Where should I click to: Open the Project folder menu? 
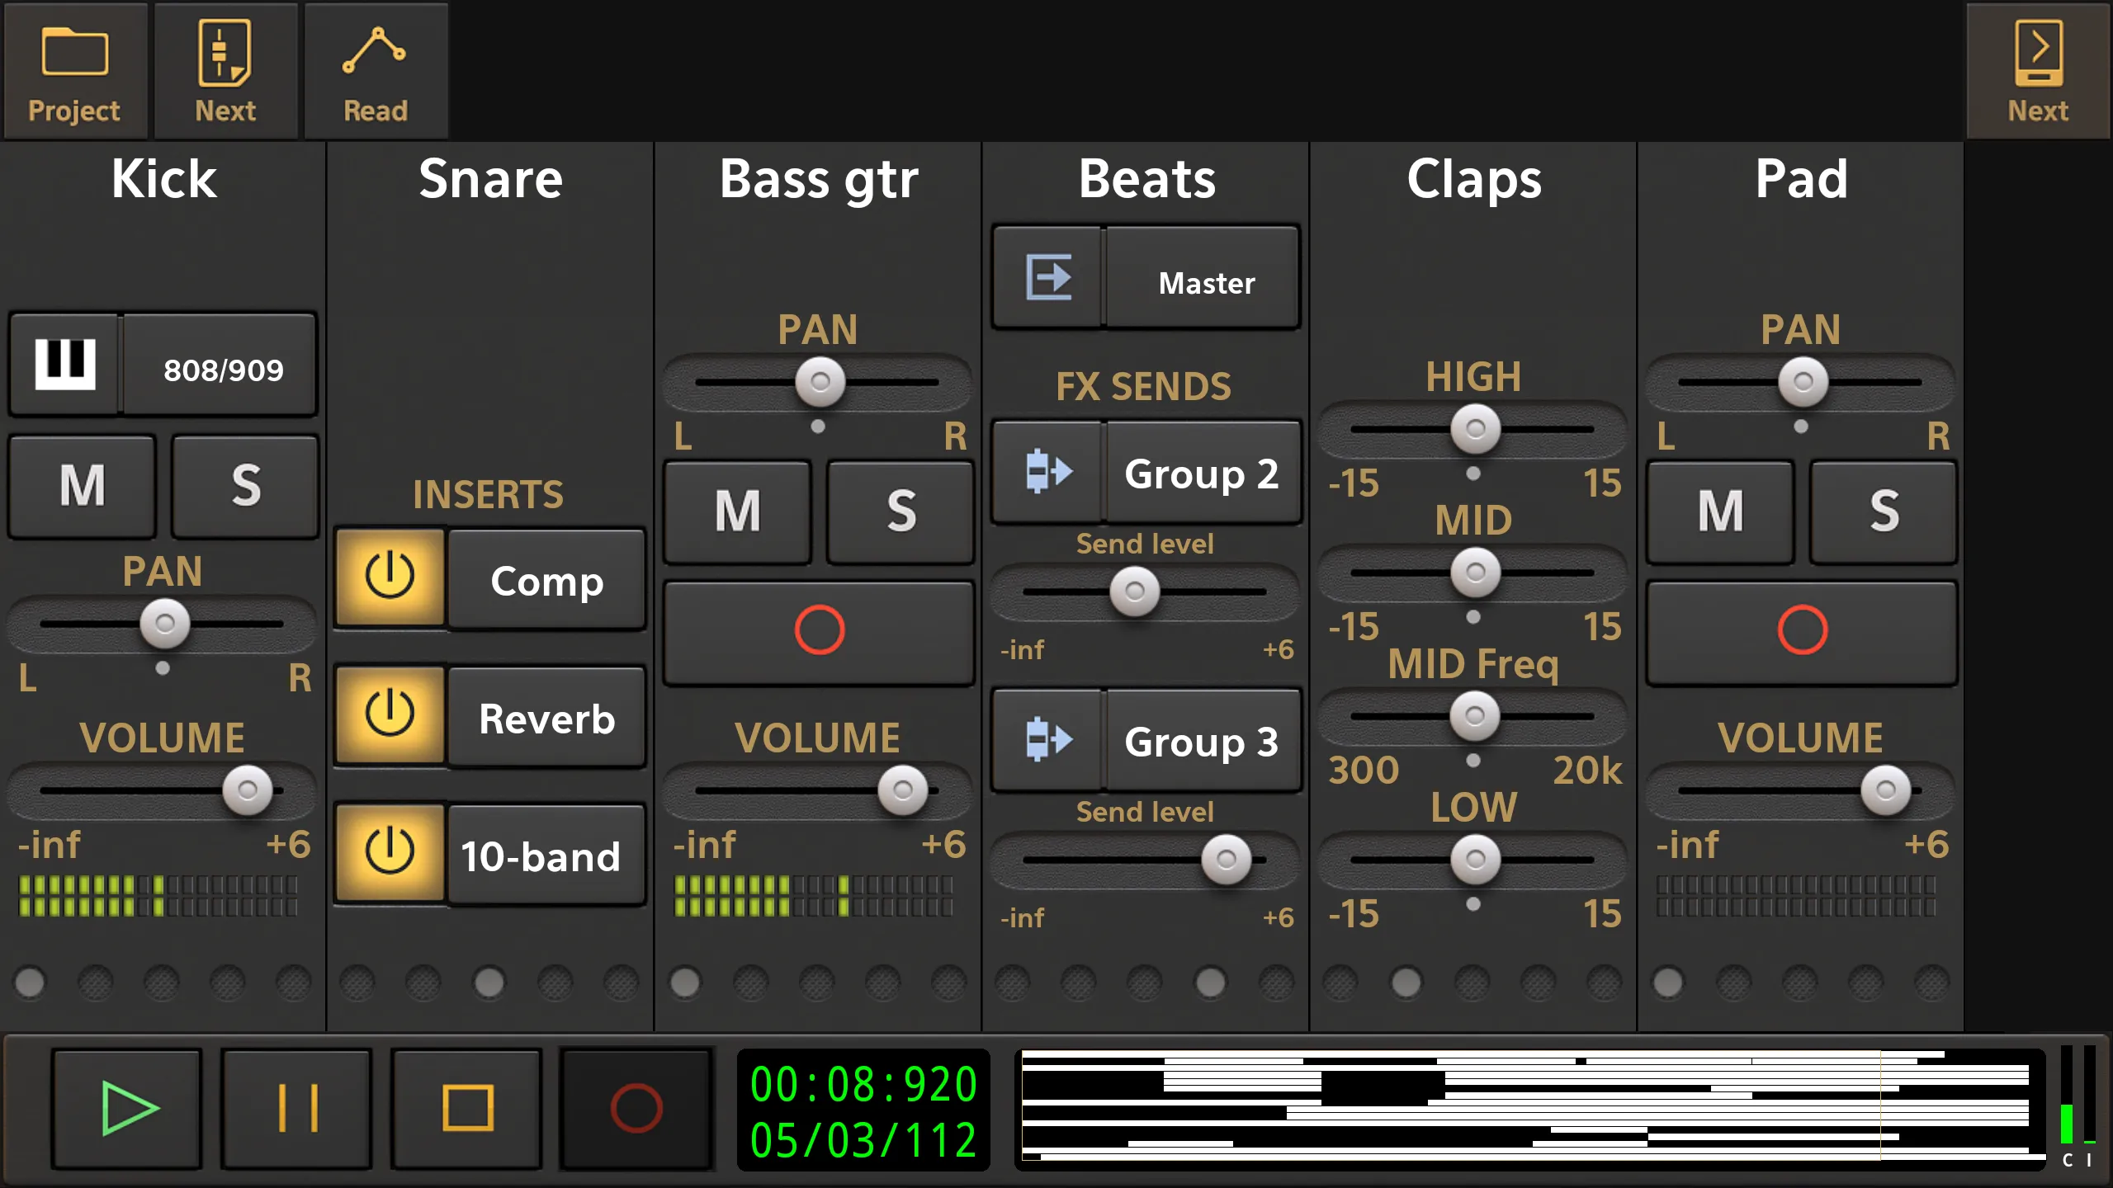coord(75,71)
